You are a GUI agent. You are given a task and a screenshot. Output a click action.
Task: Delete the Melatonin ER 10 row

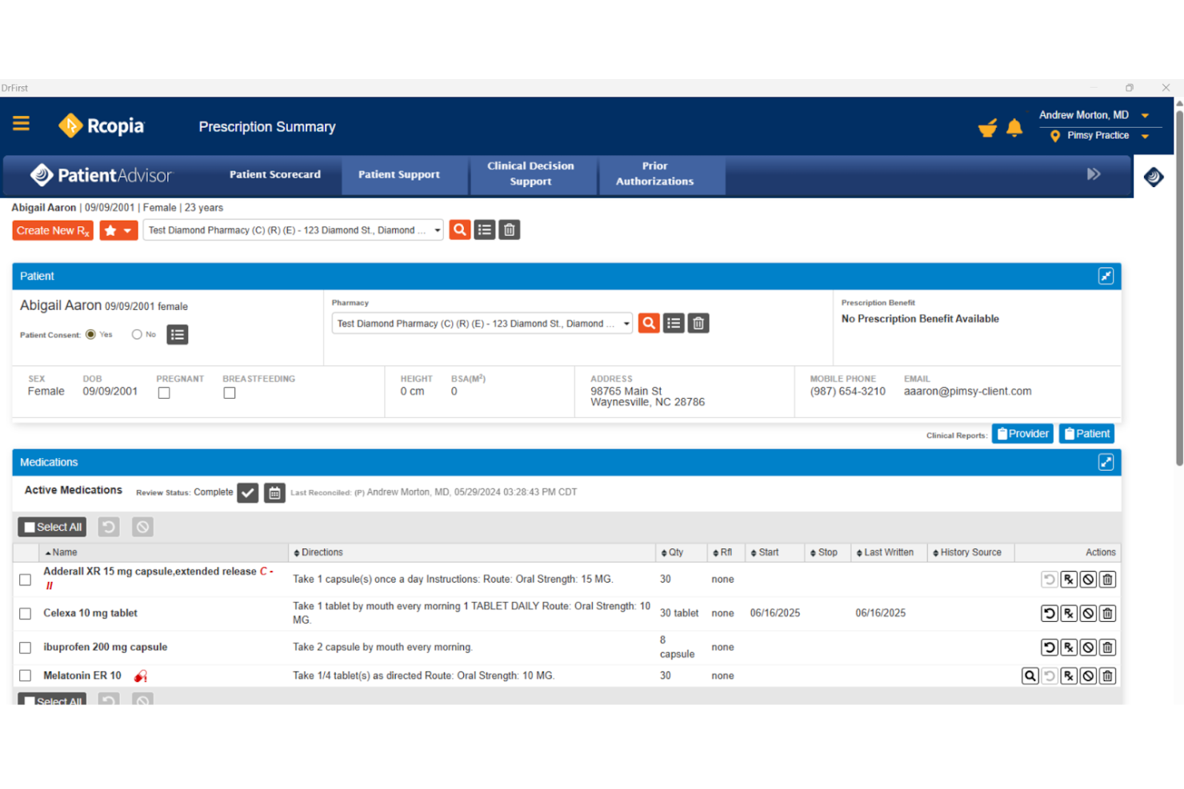[x=1107, y=676]
